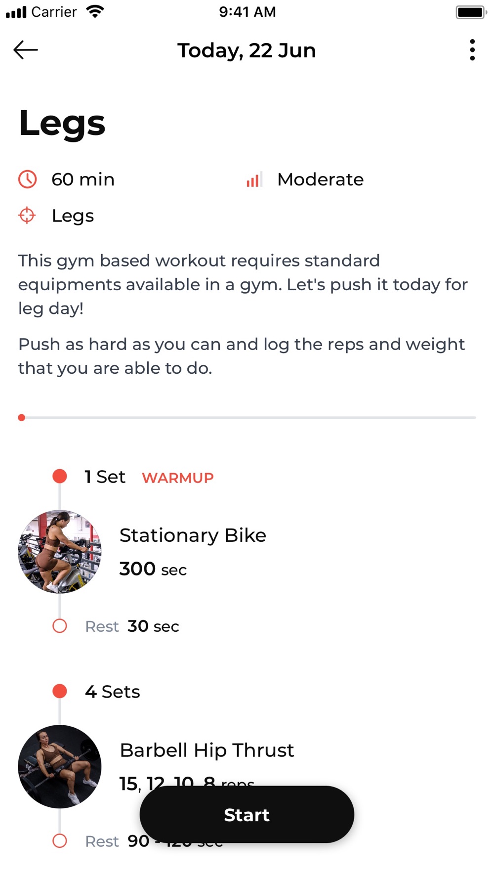This screenshot has height=879, width=494.
Task: Tap the cellular signal bars icon
Action: click(16, 12)
